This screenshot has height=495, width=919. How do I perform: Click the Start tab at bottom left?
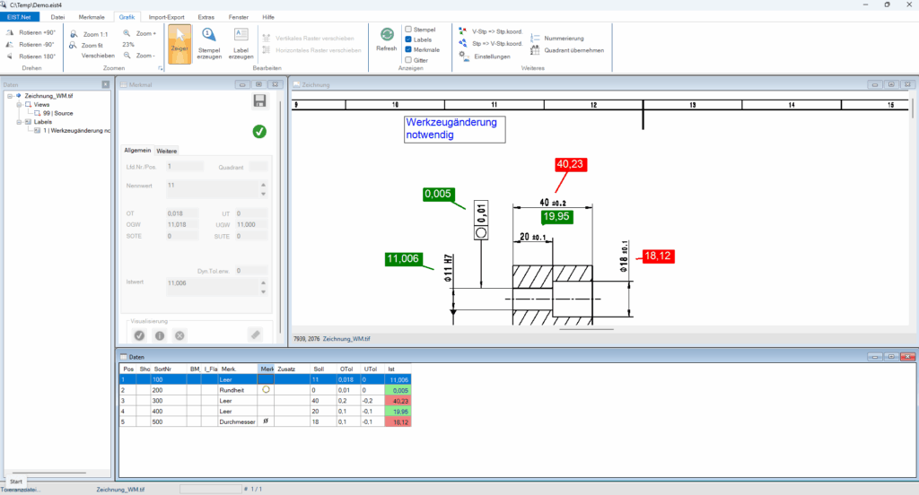coord(16,482)
